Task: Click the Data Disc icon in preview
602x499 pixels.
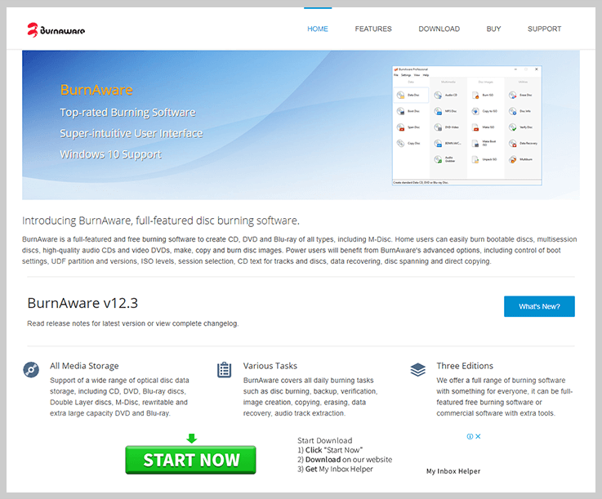Action: click(401, 96)
